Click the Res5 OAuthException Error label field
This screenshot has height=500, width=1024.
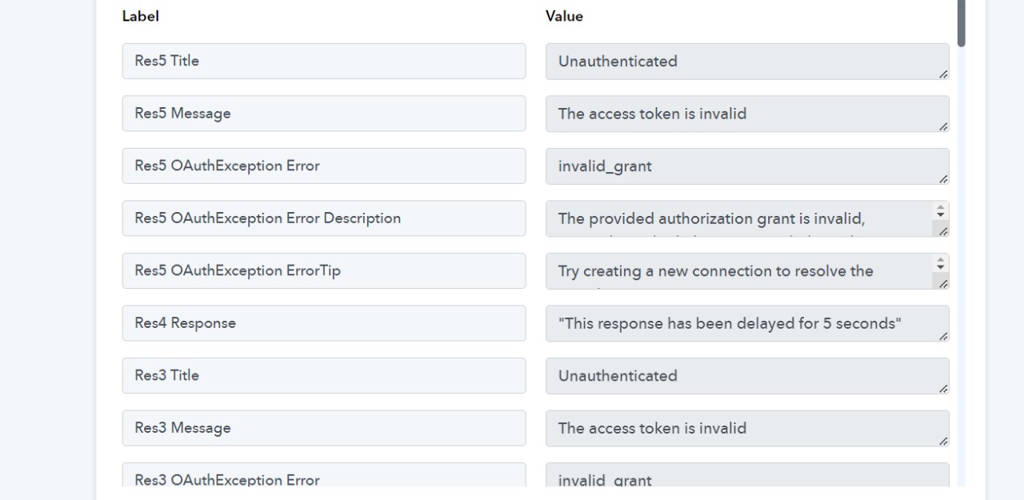click(x=324, y=166)
